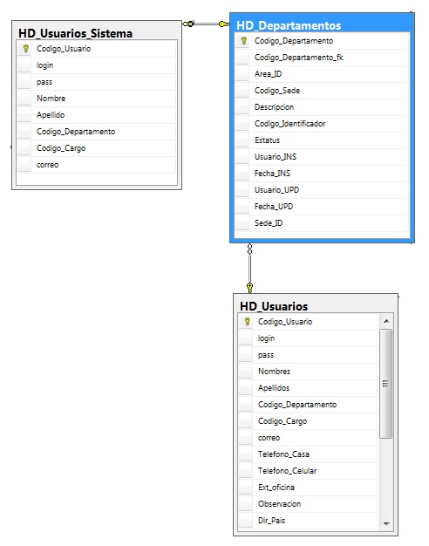Click the HD_Usuarios scroll down arrow
Screen dimensions: 429x546
(385, 523)
